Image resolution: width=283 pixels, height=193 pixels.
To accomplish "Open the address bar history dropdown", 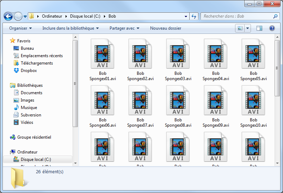I will click(x=186, y=17).
